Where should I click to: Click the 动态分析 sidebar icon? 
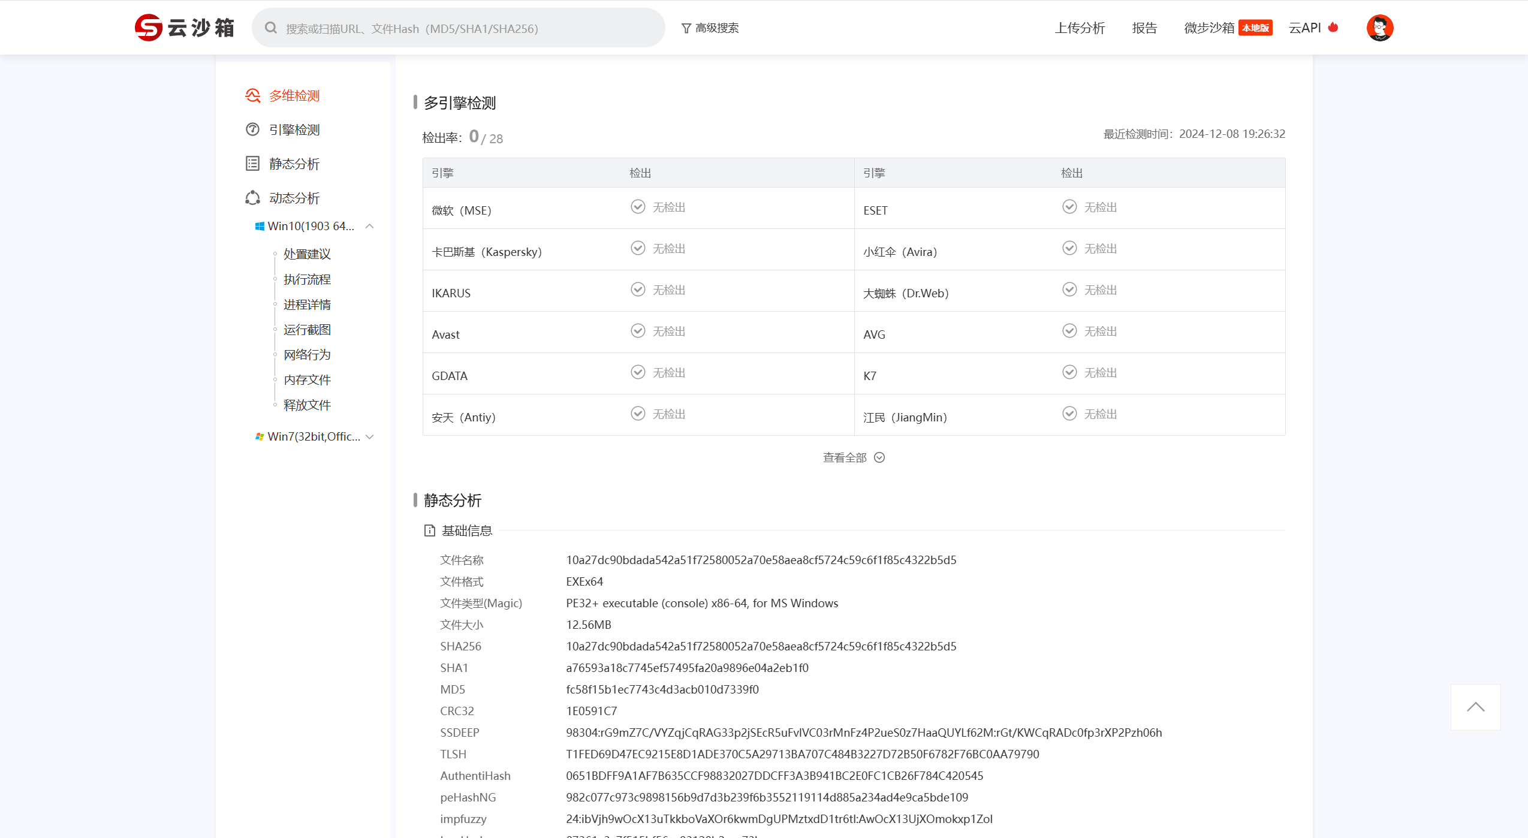pyautogui.click(x=253, y=198)
